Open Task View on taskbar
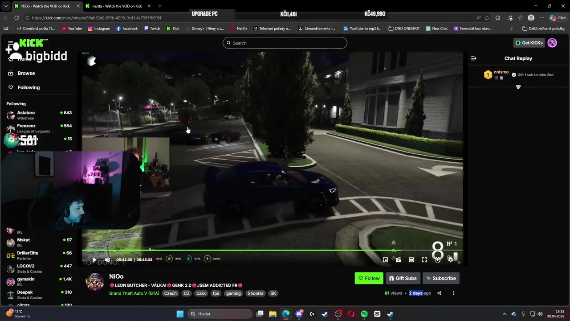This screenshot has width=570, height=321. tap(260, 314)
